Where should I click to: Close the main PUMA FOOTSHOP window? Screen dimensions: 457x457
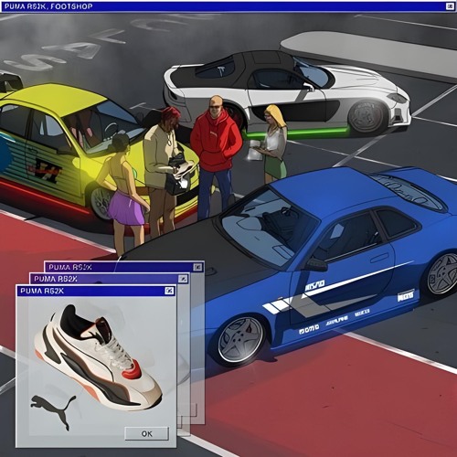tap(450, 6)
